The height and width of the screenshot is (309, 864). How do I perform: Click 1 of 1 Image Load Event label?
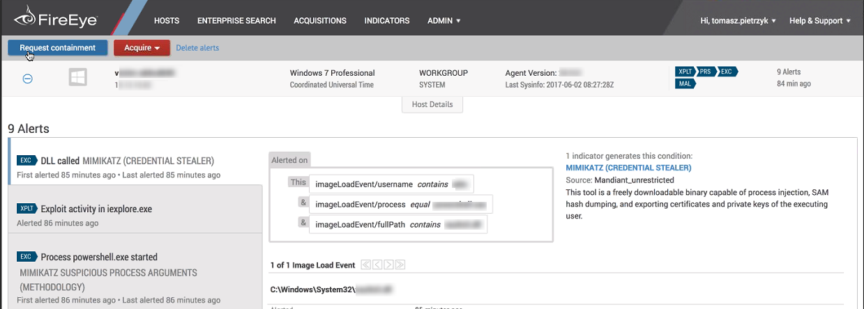tap(312, 265)
